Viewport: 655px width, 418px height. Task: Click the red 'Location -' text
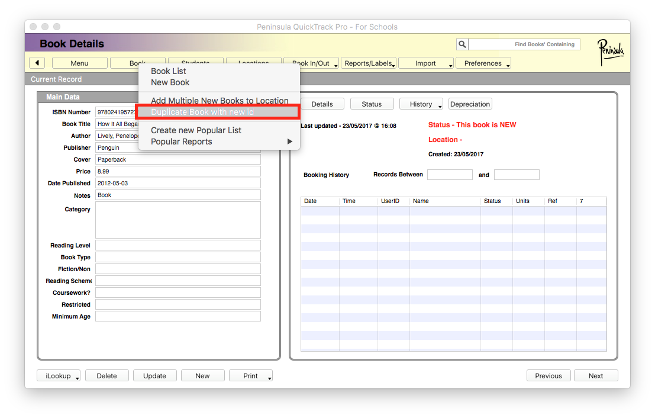(446, 140)
